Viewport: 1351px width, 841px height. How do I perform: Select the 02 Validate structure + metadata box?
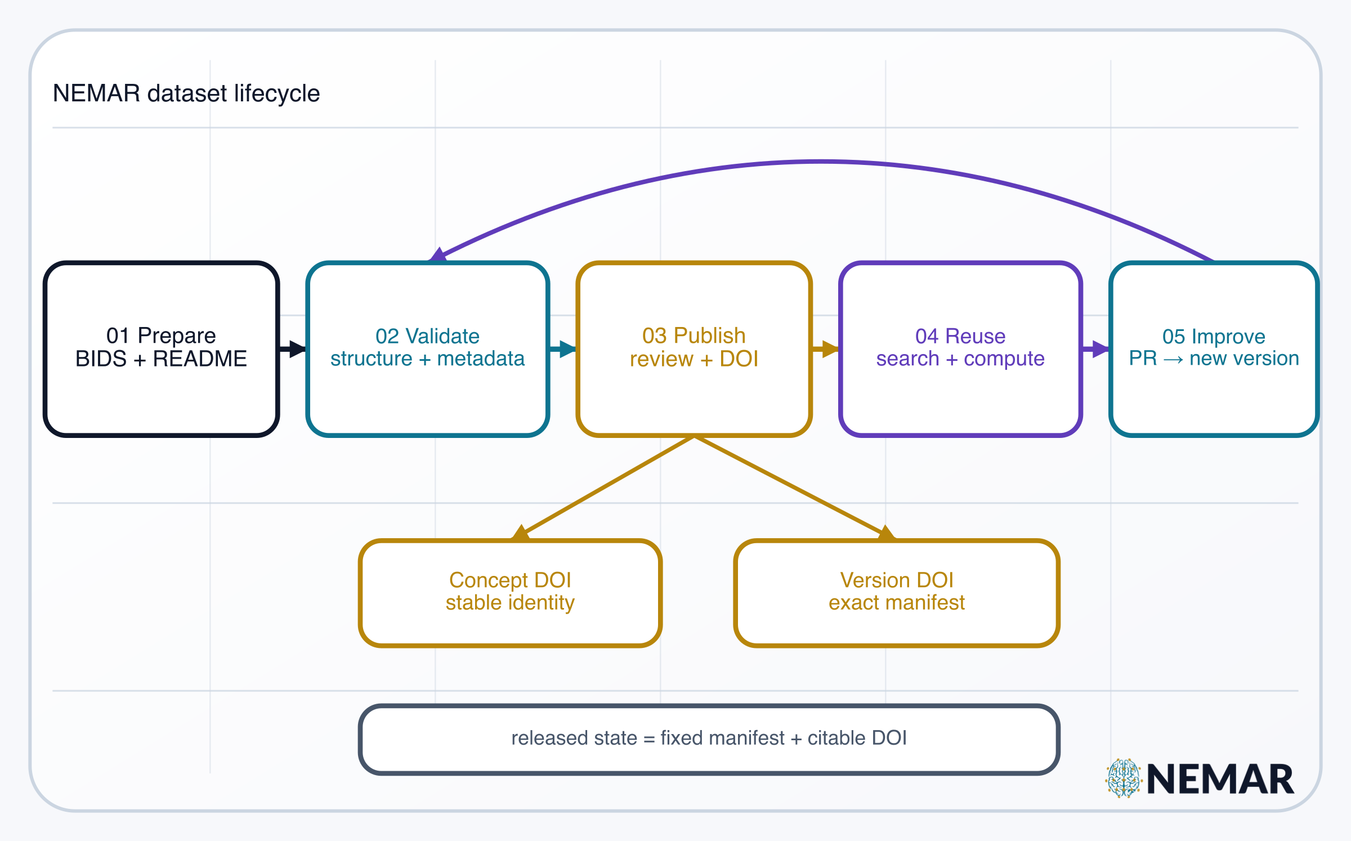[x=428, y=349]
